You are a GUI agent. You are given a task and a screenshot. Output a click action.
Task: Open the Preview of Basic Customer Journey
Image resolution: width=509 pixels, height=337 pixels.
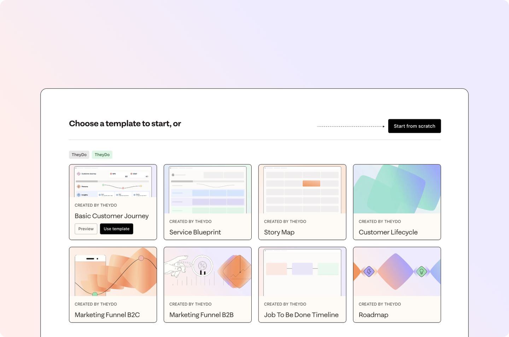tap(86, 229)
